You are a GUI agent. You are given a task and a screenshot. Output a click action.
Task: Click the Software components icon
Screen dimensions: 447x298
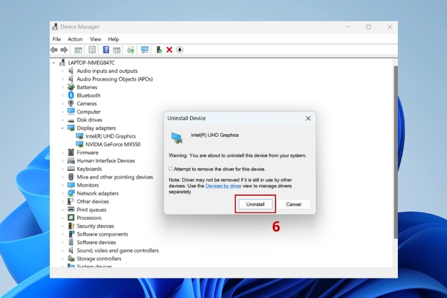pos(71,234)
